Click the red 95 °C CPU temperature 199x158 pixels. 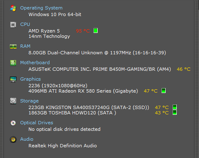click(83, 31)
